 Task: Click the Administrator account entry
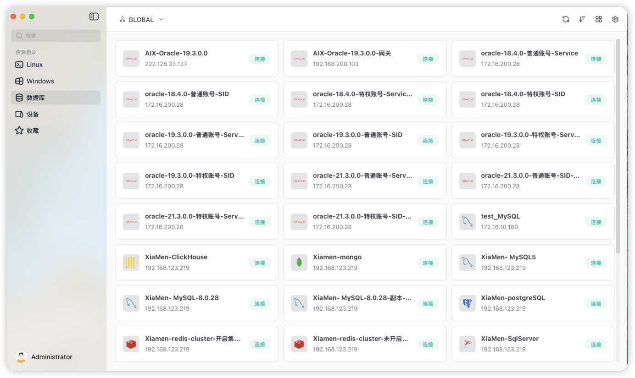click(51, 357)
